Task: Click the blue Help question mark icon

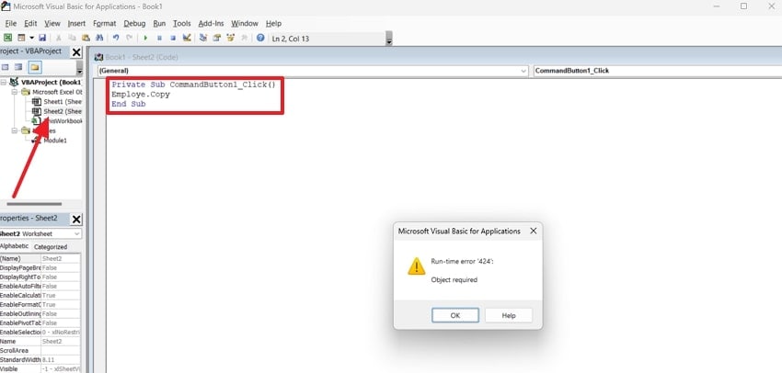Action: [x=260, y=38]
